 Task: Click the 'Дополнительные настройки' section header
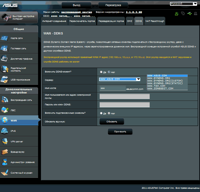click(19, 91)
